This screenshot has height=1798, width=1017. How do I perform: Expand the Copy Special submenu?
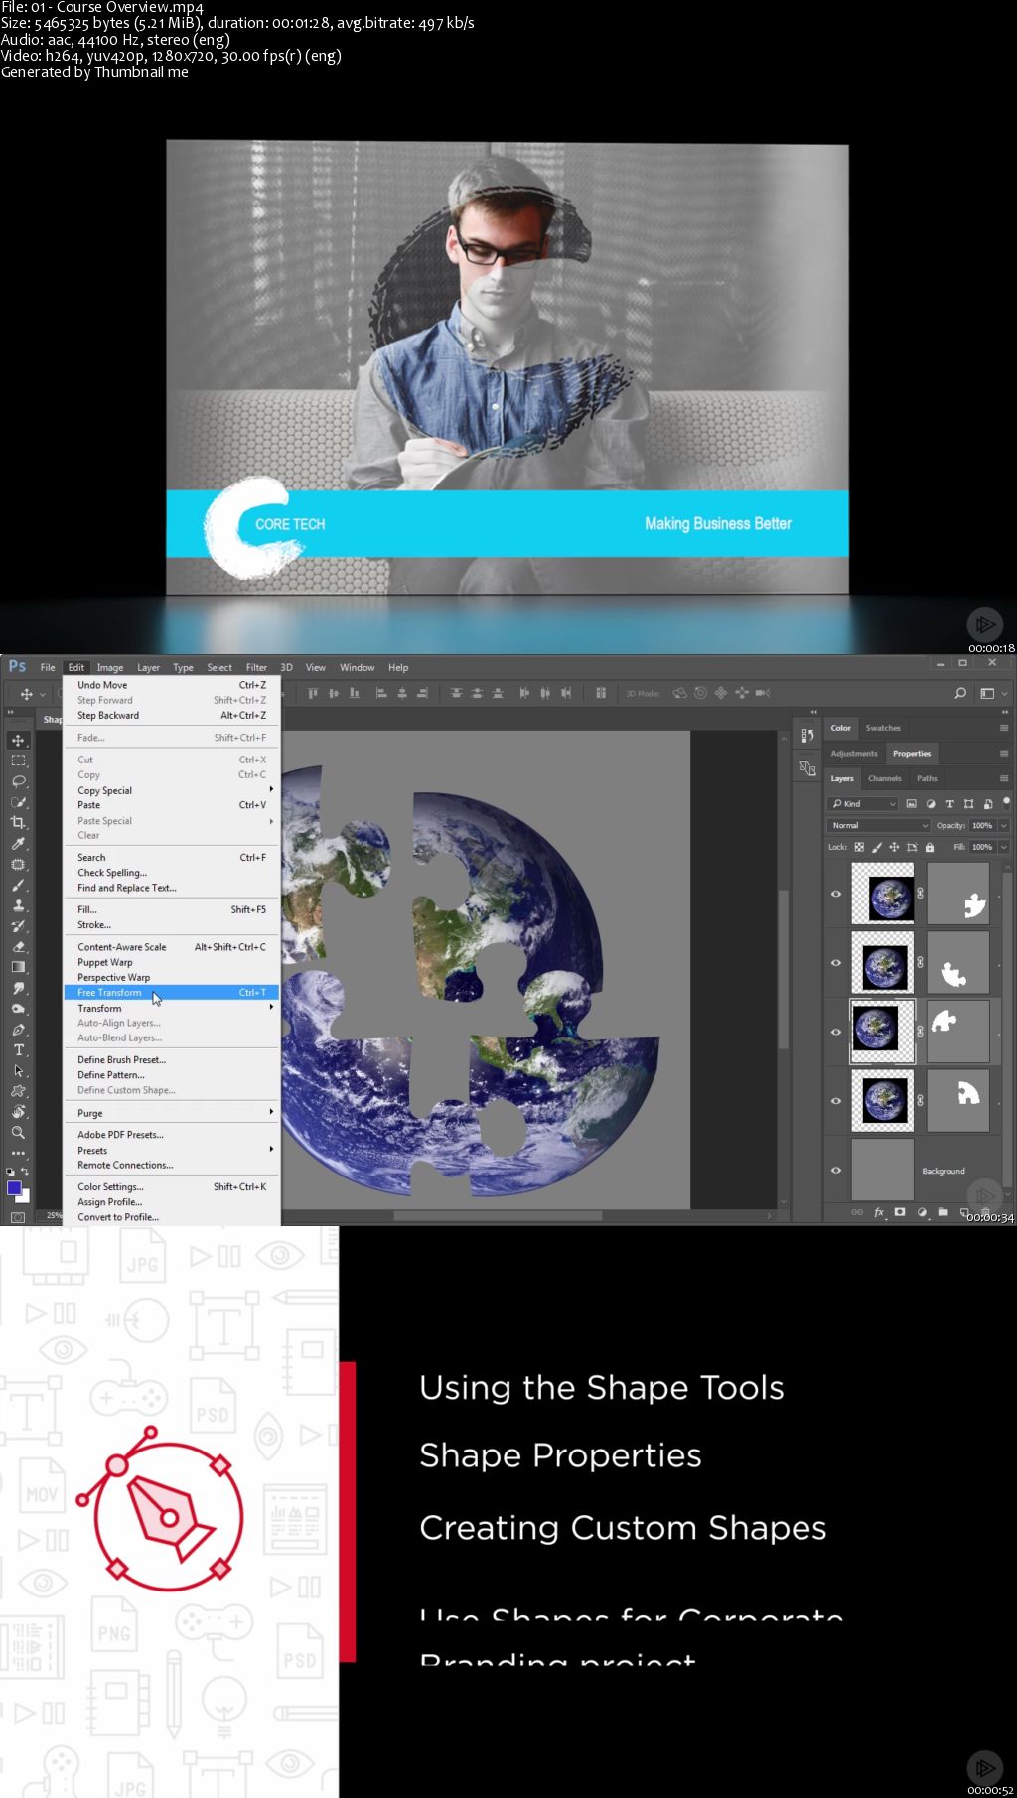tap(171, 790)
